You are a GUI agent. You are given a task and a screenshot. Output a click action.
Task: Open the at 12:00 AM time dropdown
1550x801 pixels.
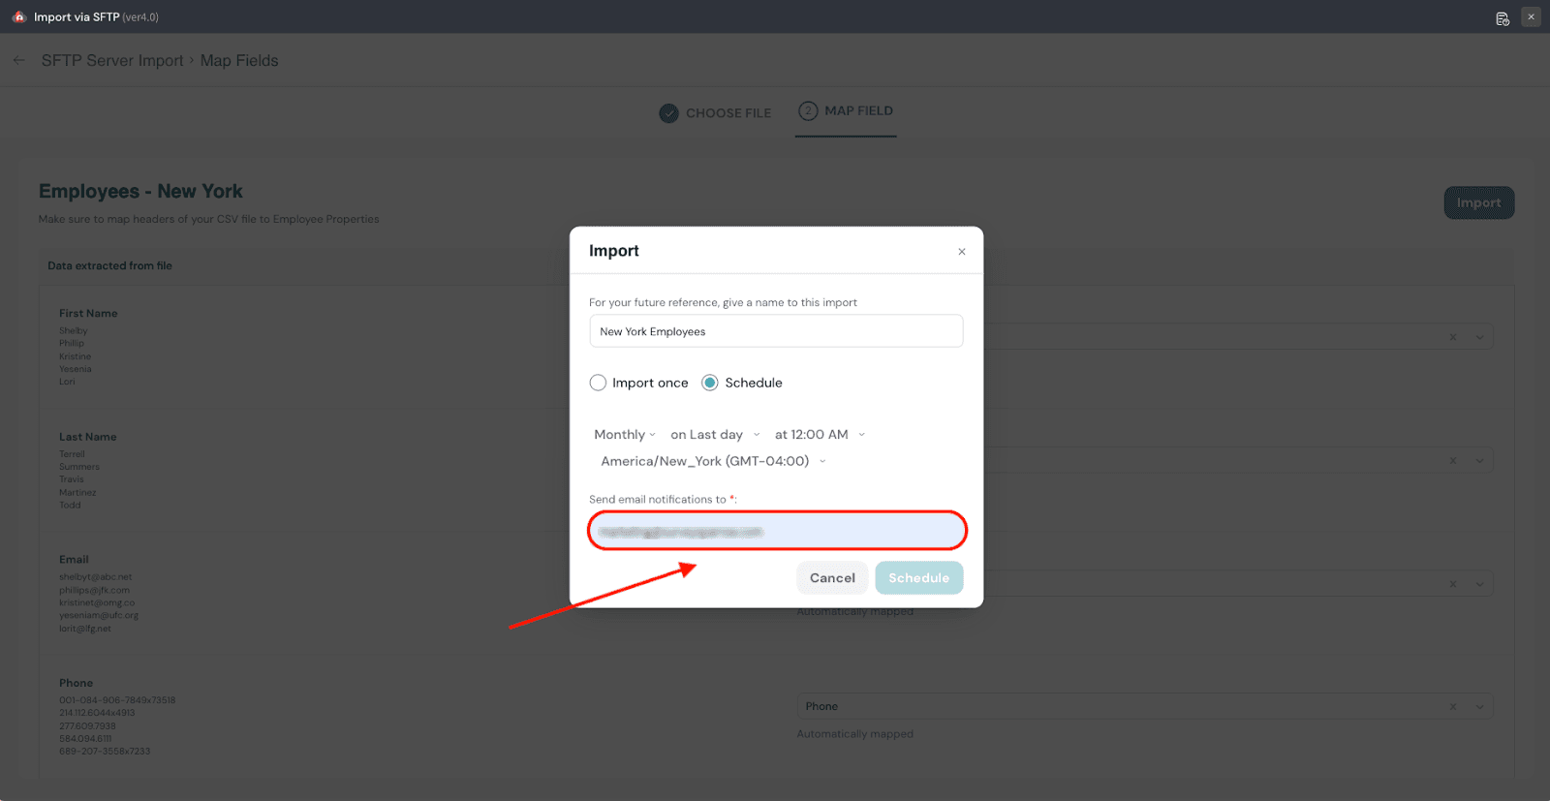click(x=820, y=435)
